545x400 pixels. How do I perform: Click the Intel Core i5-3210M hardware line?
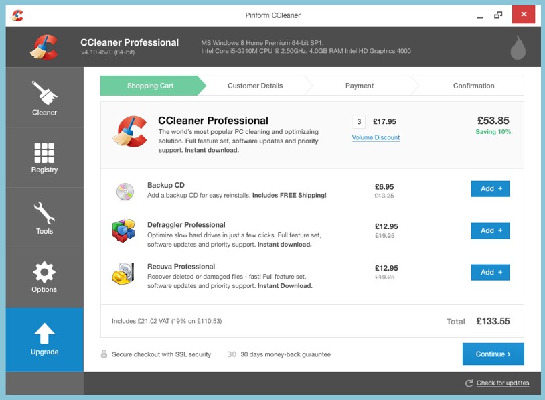pos(306,51)
